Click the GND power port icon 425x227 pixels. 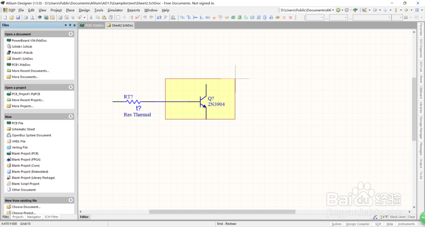pos(214,17)
